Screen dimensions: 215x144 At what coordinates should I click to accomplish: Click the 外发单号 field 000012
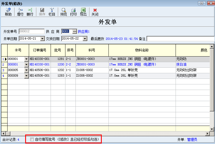point(32,31)
